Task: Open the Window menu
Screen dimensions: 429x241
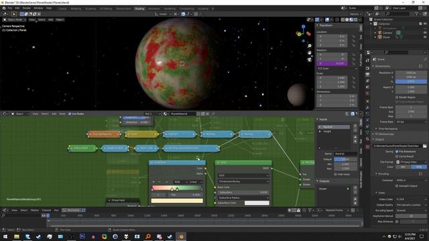Action: (x=38, y=8)
